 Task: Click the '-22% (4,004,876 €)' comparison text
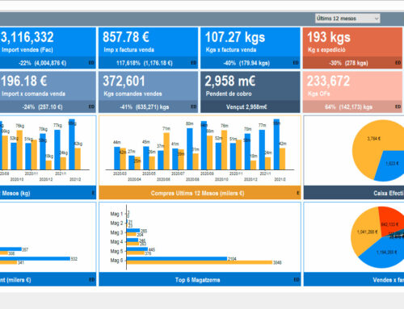pyautogui.click(x=43, y=63)
